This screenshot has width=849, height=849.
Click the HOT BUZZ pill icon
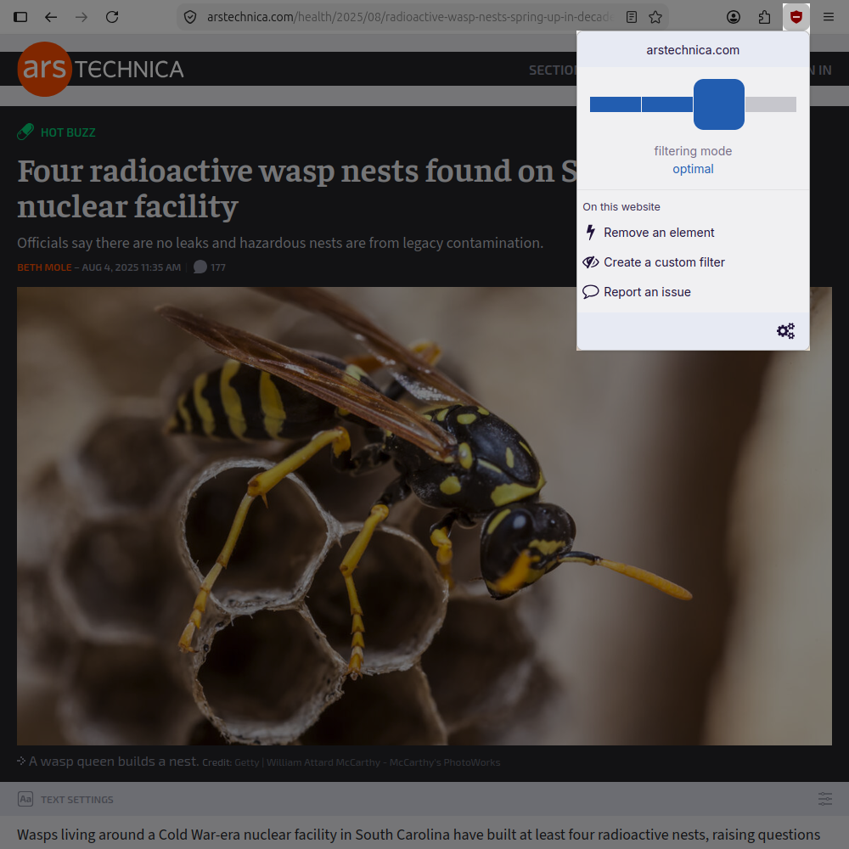coord(25,132)
